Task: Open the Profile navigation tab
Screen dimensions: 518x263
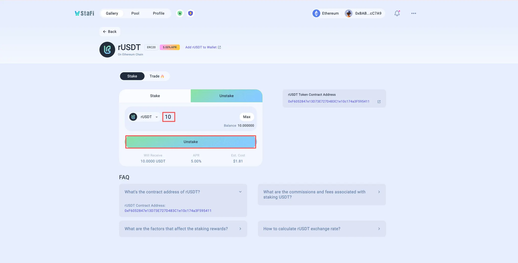Action: 159,13
